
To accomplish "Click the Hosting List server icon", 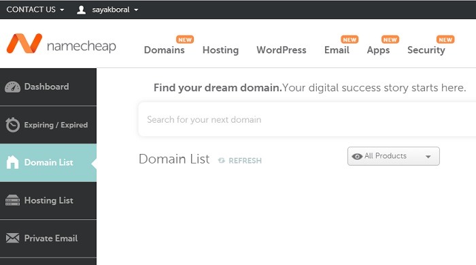I will pyautogui.click(x=12, y=200).
